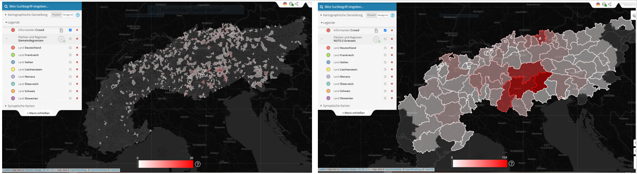Toggle Informanten Crowd checkbox in right panel
Viewport: 637px width, 174px height.
tap(385, 30)
